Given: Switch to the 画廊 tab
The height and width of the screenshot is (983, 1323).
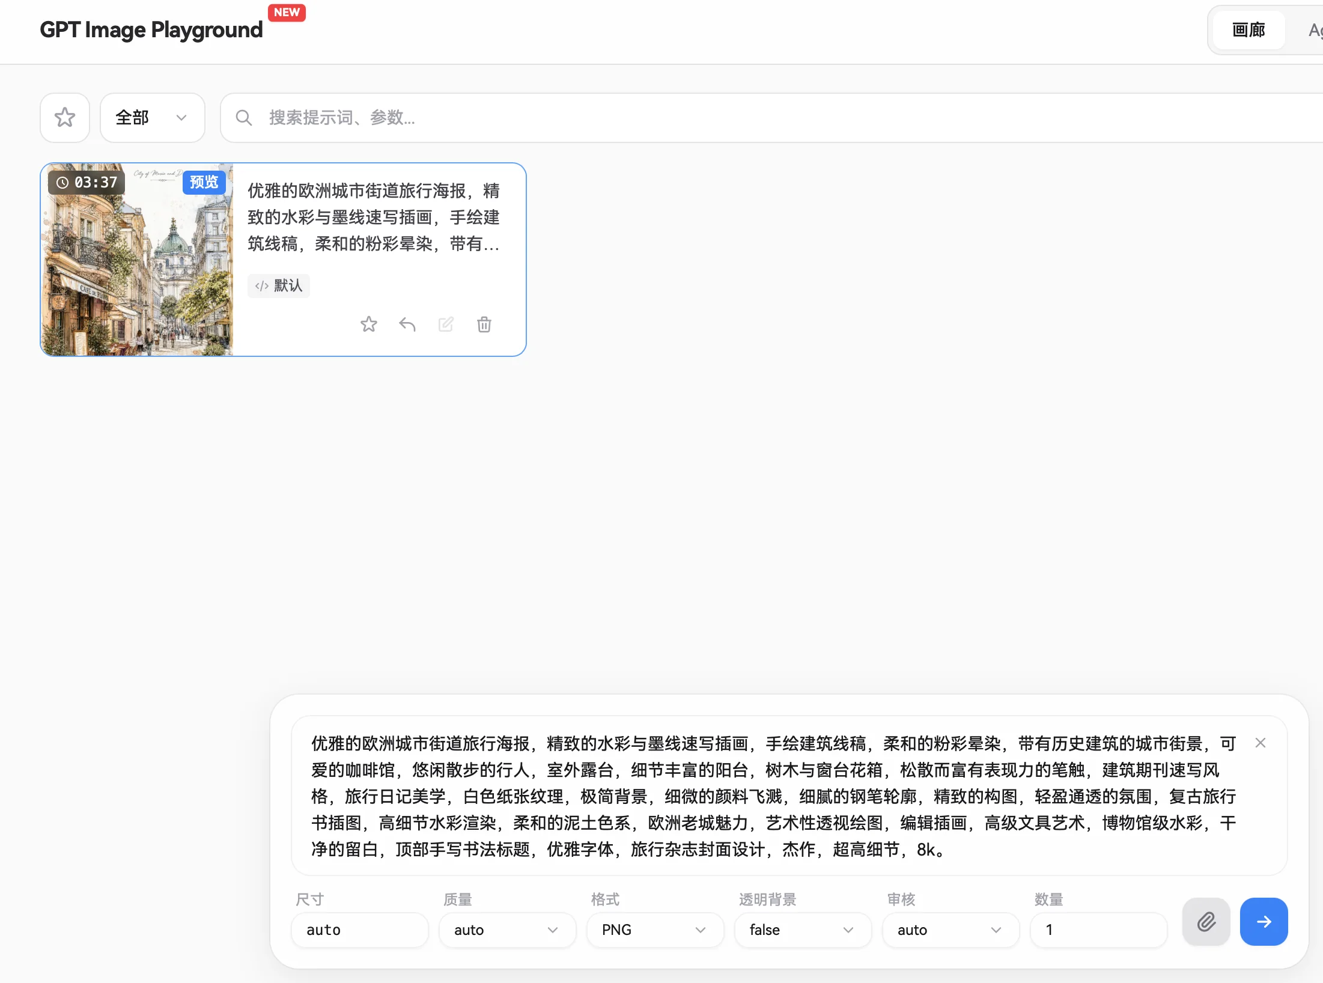Looking at the screenshot, I should [1249, 30].
